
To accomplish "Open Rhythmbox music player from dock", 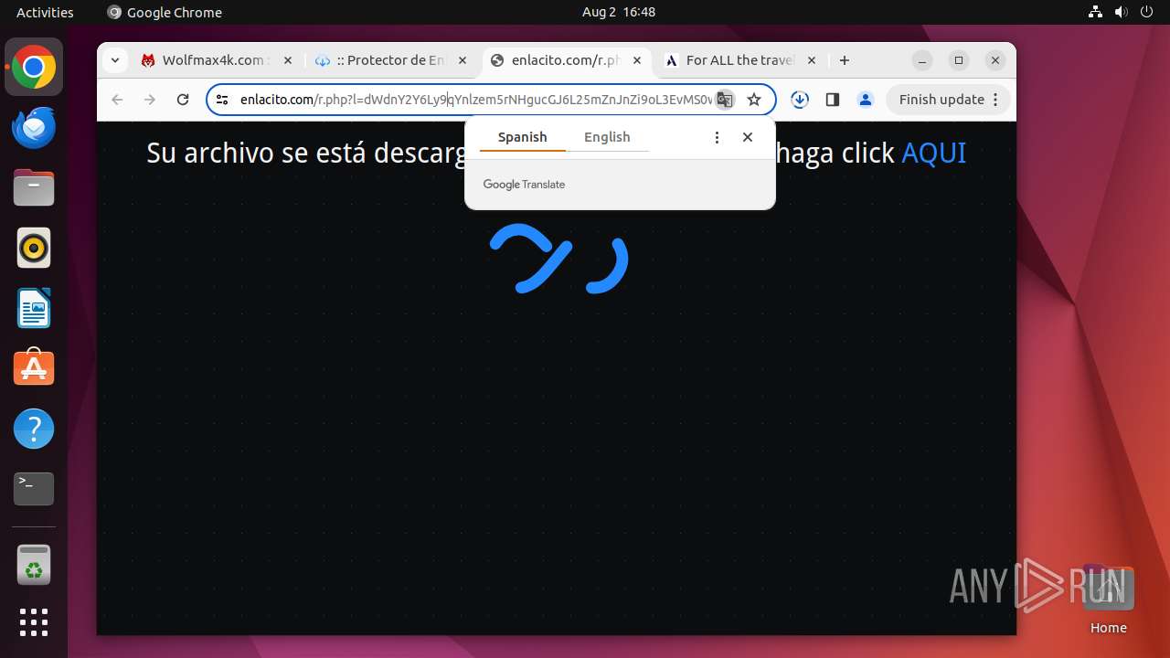I will [34, 248].
